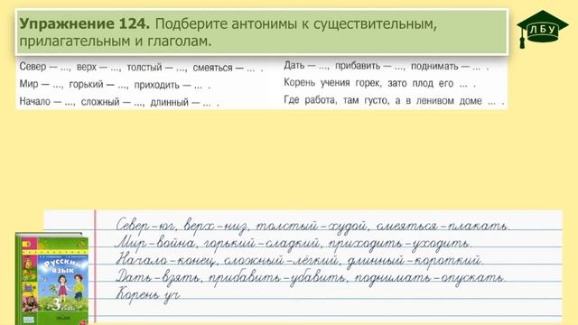Click the printed line starting 'Мир — ..., горький'
Image resolution: width=578 pixels, height=325 pixels.
pos(115,84)
